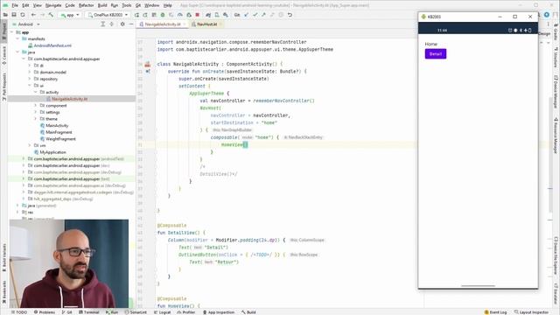This screenshot has width=560, height=315.
Task: Click override gutter icon beside onCreate
Action: [148, 72]
